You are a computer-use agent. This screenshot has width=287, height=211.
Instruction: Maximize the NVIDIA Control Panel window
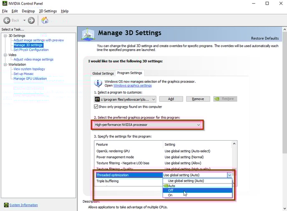(267, 3)
